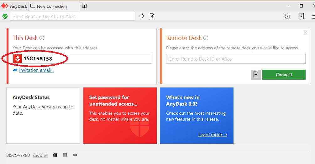Click the Remote Desk ID input field
315x164 pixels.
pos(235,59)
